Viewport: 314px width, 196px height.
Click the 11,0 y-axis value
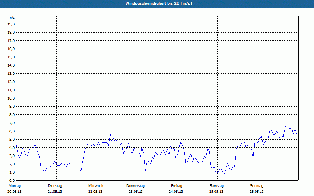click(11, 90)
